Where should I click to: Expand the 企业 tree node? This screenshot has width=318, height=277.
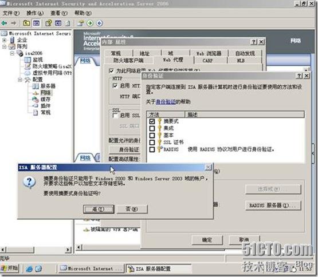click(x=4, y=40)
